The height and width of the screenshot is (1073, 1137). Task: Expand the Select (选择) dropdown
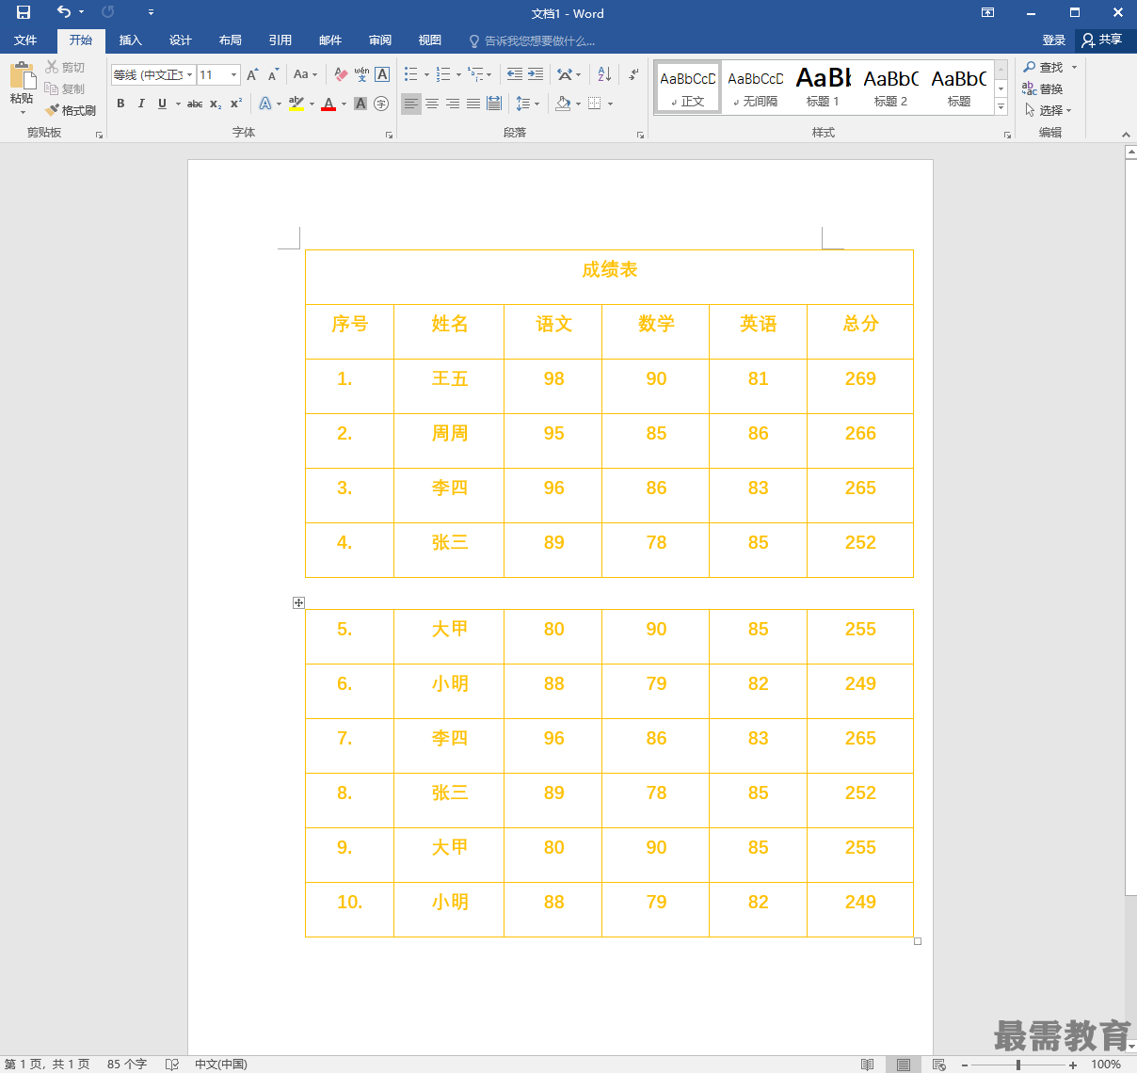click(x=1048, y=110)
